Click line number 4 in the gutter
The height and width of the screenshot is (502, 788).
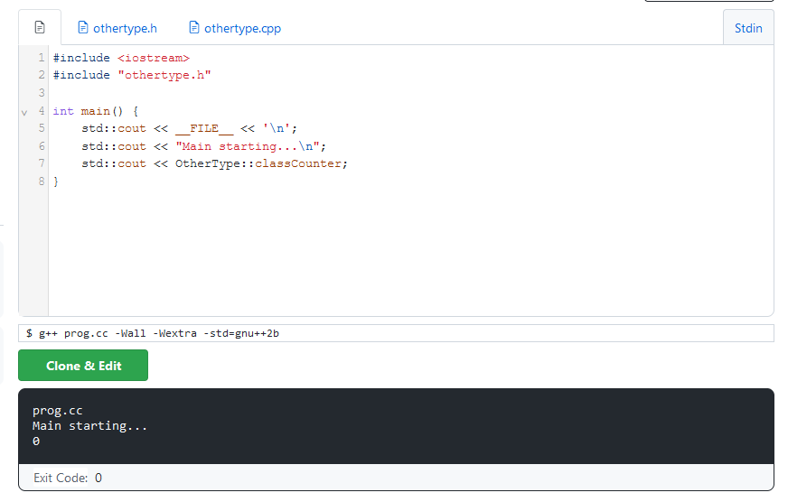[41, 111]
